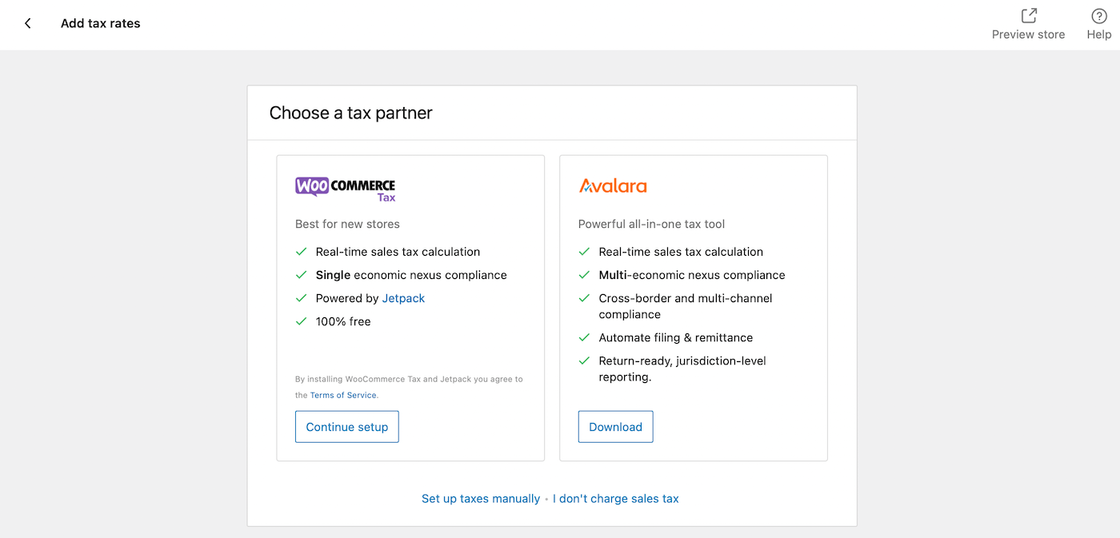This screenshot has height=538, width=1120.
Task: Open the Preview store icon
Action: click(x=1028, y=16)
